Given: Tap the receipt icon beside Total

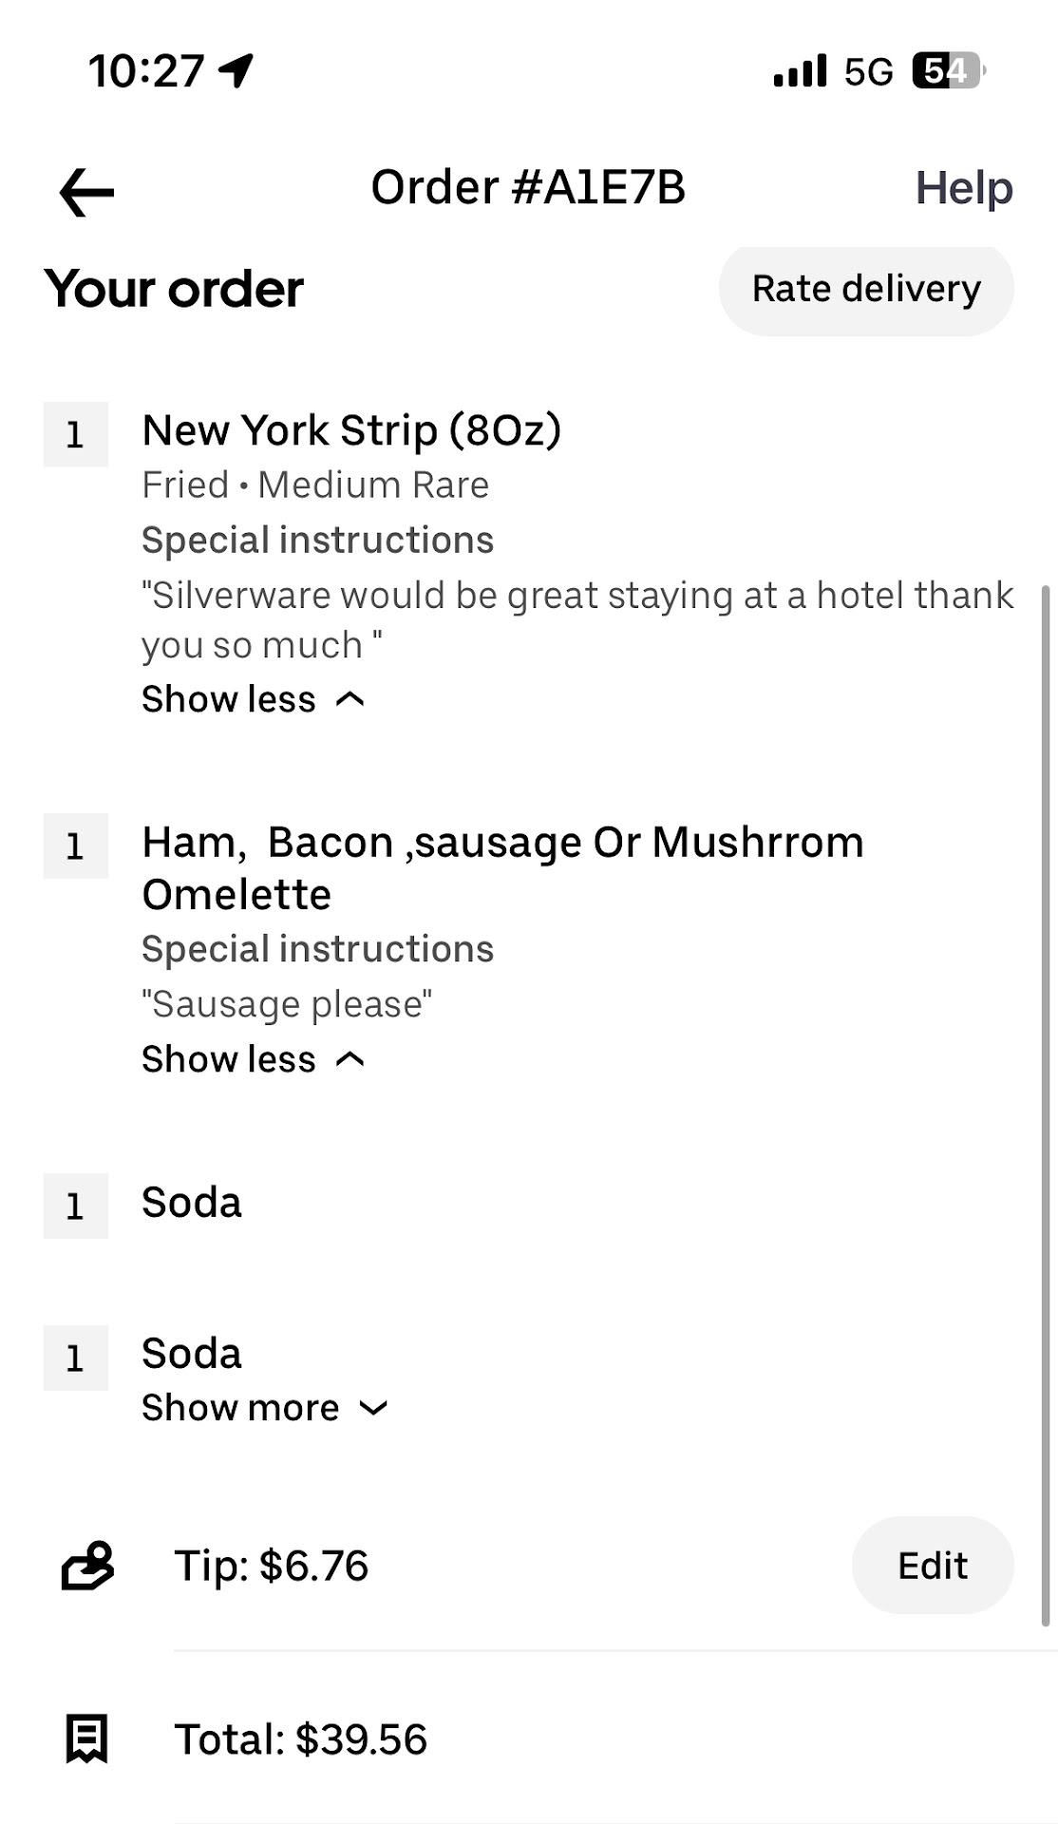Looking at the screenshot, I should 86,1739.
